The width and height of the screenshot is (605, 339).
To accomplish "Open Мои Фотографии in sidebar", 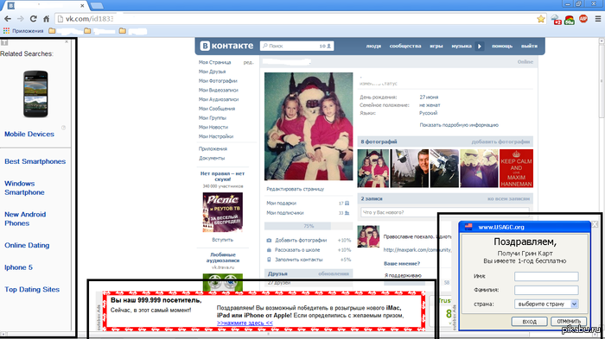I will coord(218,81).
